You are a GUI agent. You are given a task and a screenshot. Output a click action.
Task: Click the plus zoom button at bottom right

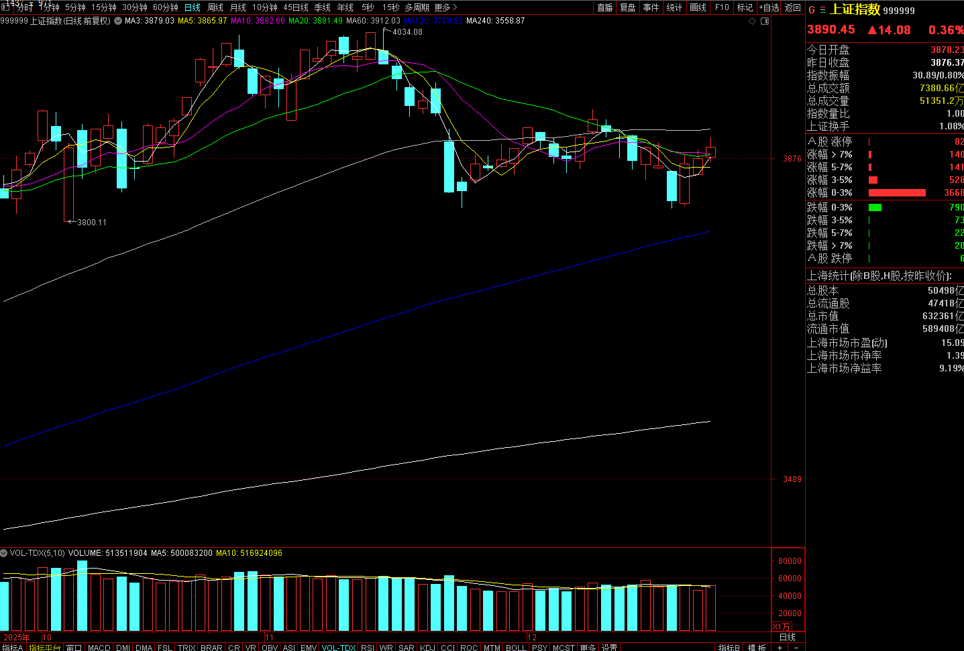coord(780,647)
